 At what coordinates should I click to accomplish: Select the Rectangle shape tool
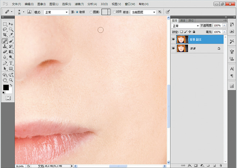(x=11, y=69)
